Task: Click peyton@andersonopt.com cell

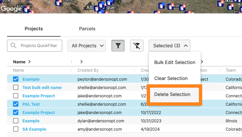Action: coord(102,79)
